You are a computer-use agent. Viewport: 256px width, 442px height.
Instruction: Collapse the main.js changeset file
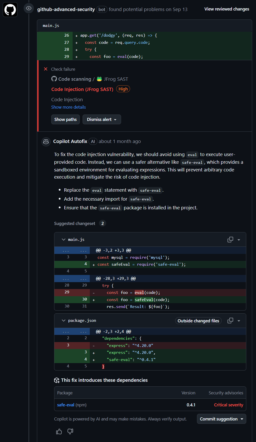click(63, 240)
